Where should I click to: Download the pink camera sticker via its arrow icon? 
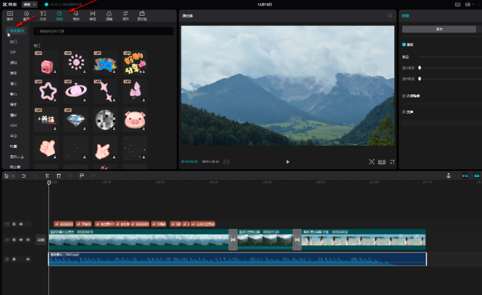point(55,71)
